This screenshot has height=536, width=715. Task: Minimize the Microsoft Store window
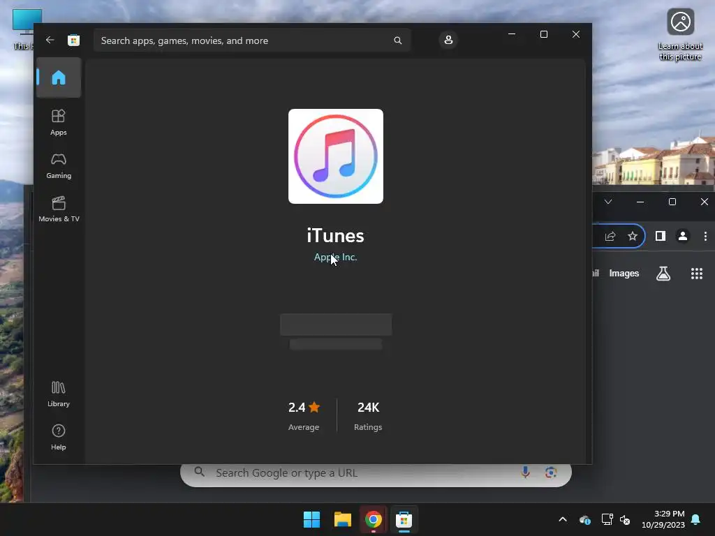point(512,34)
